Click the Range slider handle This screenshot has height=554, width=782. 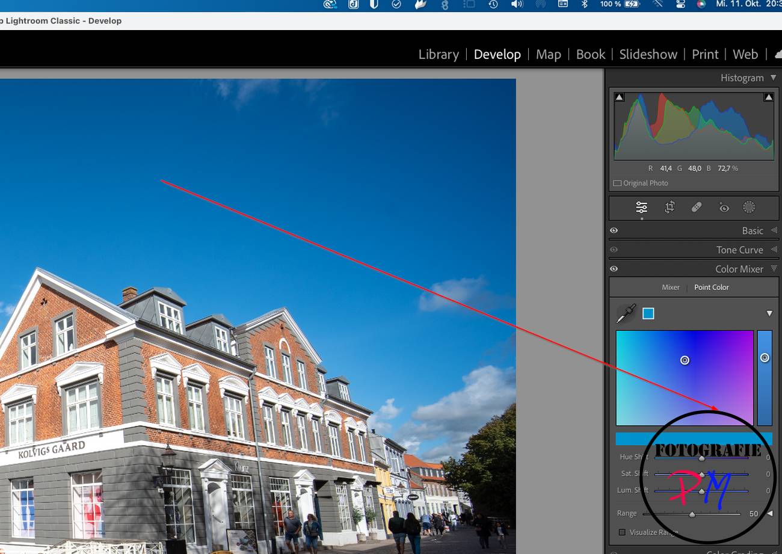coord(692,514)
